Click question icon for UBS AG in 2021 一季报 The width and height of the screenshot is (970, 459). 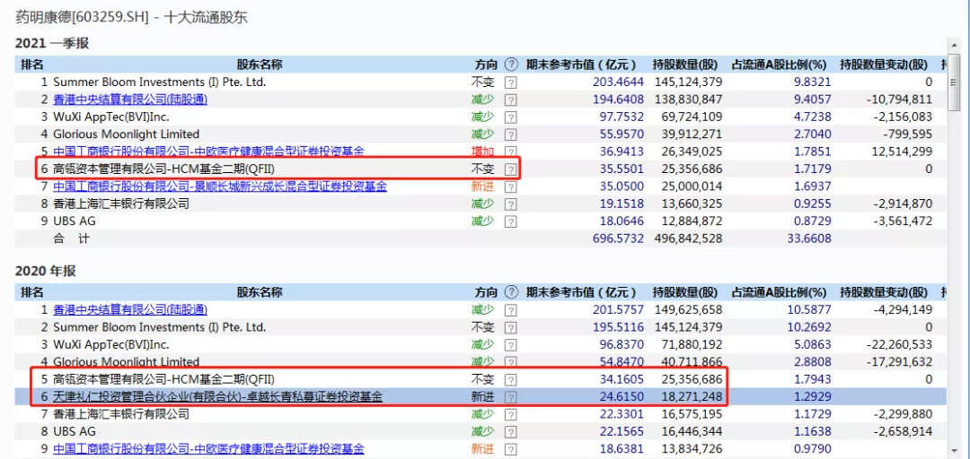click(x=510, y=221)
